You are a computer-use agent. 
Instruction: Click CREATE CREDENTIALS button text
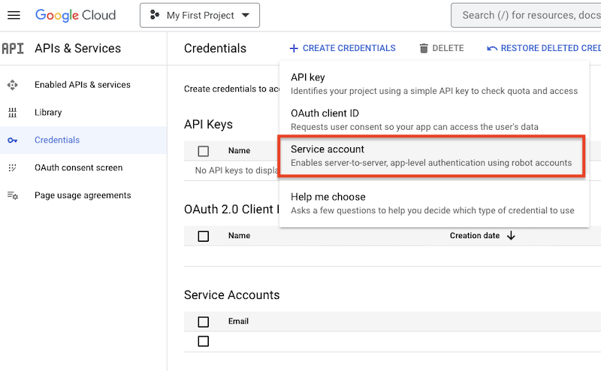coord(349,48)
